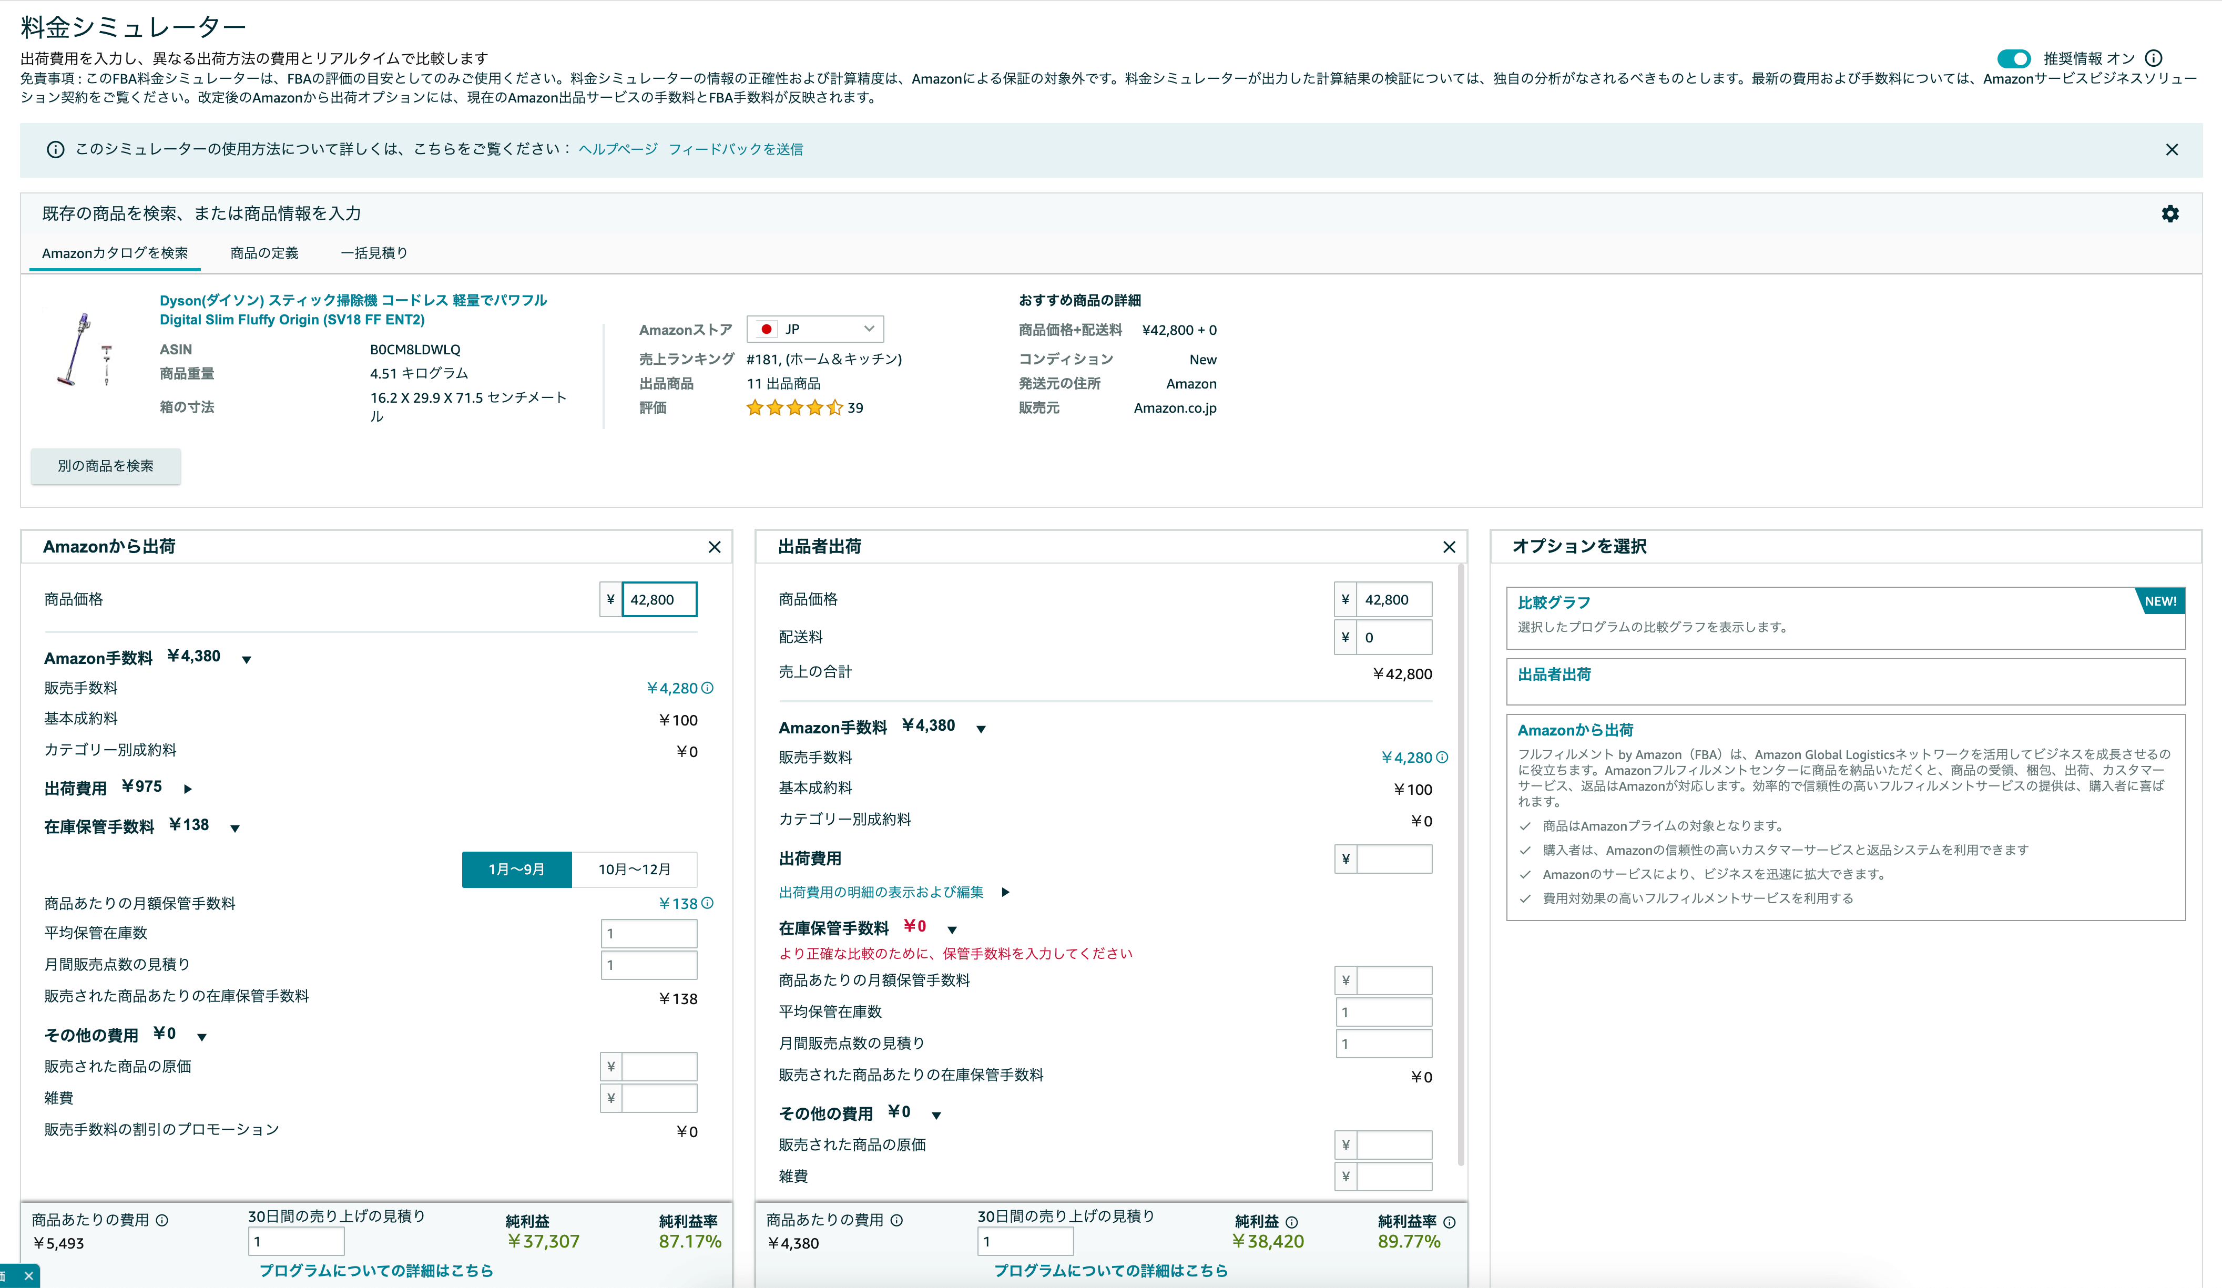Click info icon beside FBA 販売手数料 ¥4,280
This screenshot has height=1288, width=2222.
click(x=707, y=688)
